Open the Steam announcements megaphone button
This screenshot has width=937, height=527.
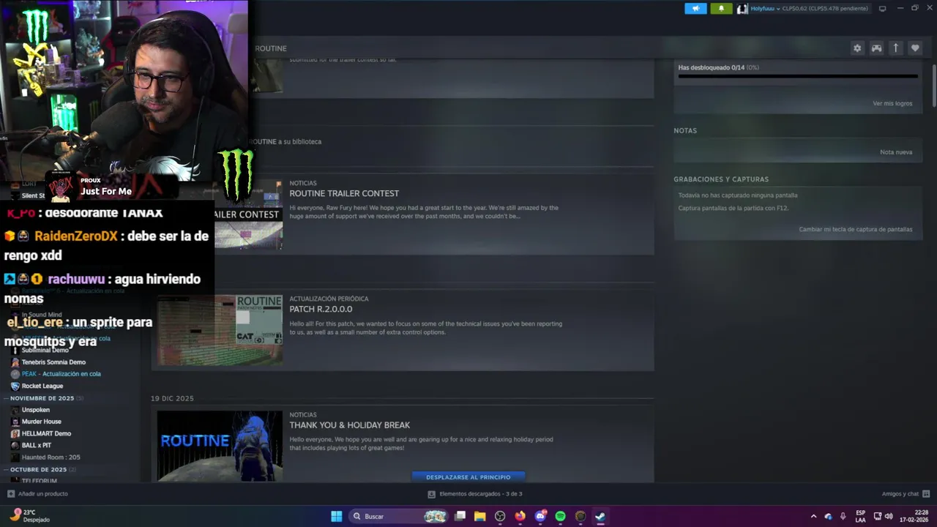[695, 9]
